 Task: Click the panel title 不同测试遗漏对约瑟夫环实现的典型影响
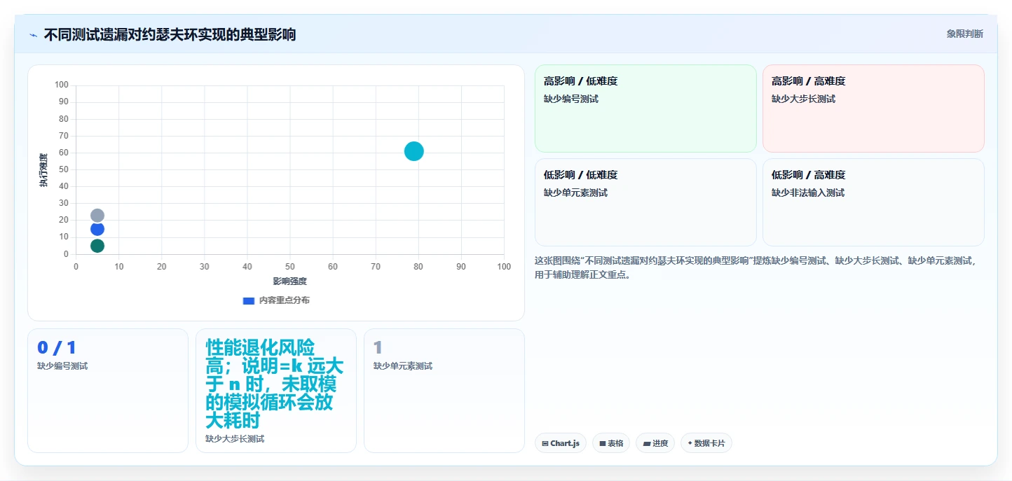tap(170, 34)
